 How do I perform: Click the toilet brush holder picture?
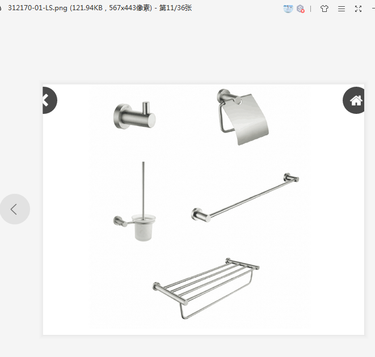click(134, 201)
